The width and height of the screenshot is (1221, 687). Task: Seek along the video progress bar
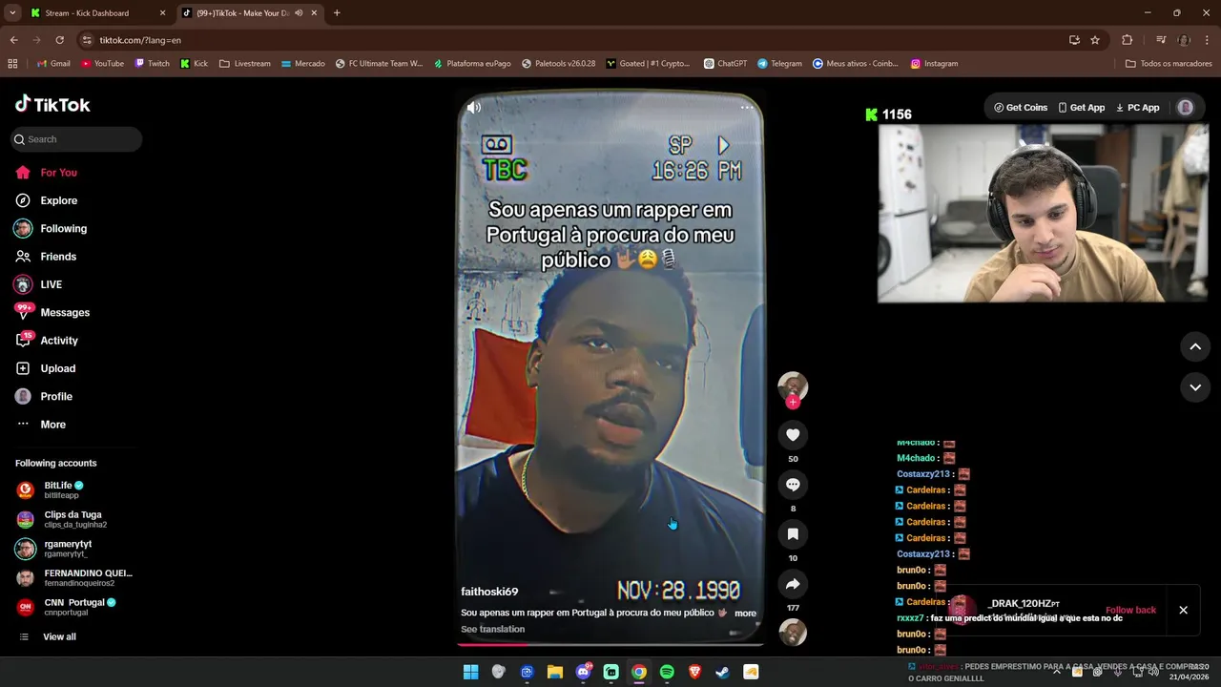tap(610, 644)
